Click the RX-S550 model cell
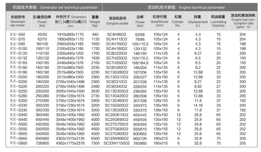The height and width of the screenshot is (152, 261). click(x=19, y=129)
